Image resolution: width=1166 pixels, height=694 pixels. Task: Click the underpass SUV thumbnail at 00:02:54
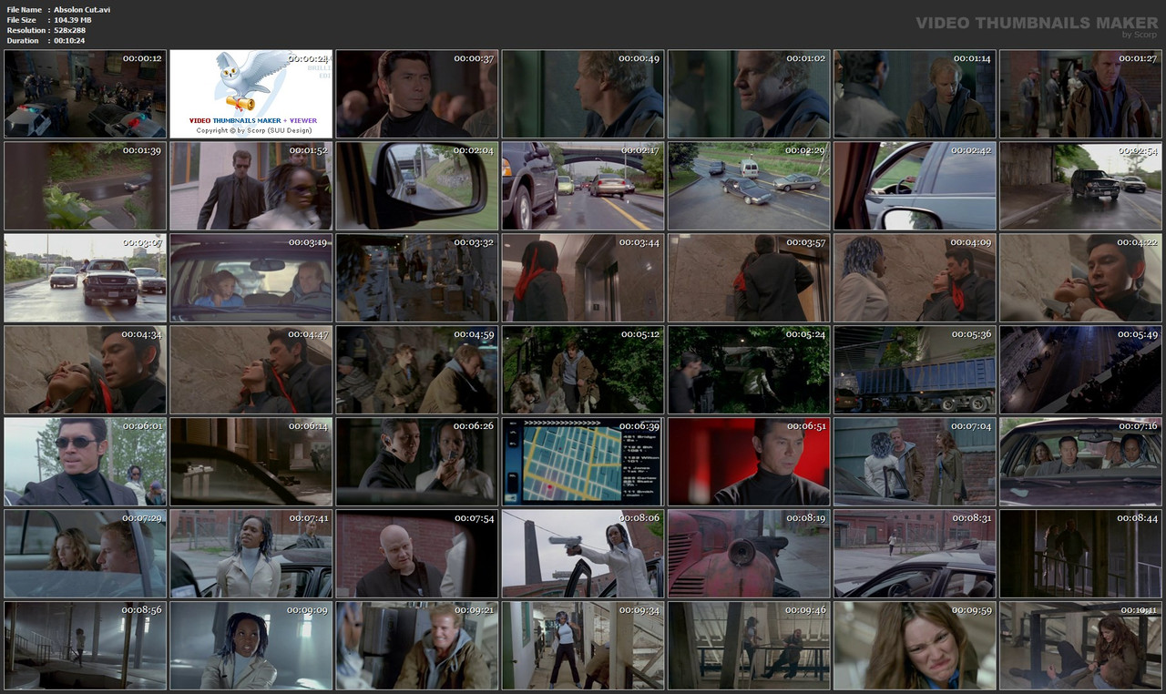tap(1080, 186)
